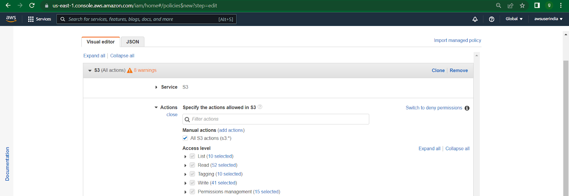Click help icon beside 'actions allowed in S3'

pyautogui.click(x=260, y=107)
